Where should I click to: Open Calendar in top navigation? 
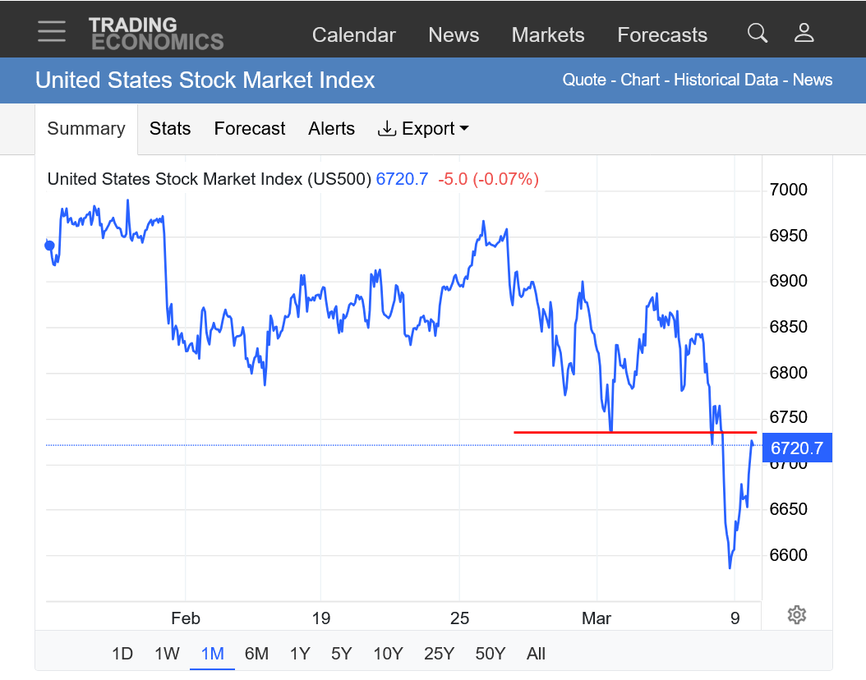pos(354,35)
